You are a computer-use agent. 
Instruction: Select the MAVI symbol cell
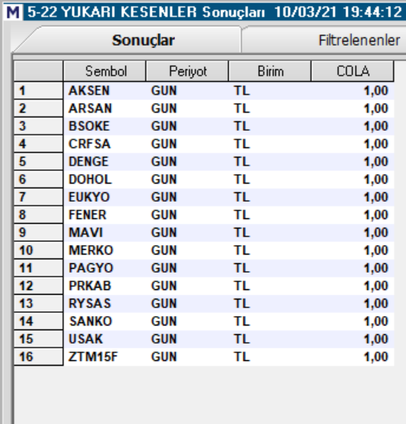[105, 232]
